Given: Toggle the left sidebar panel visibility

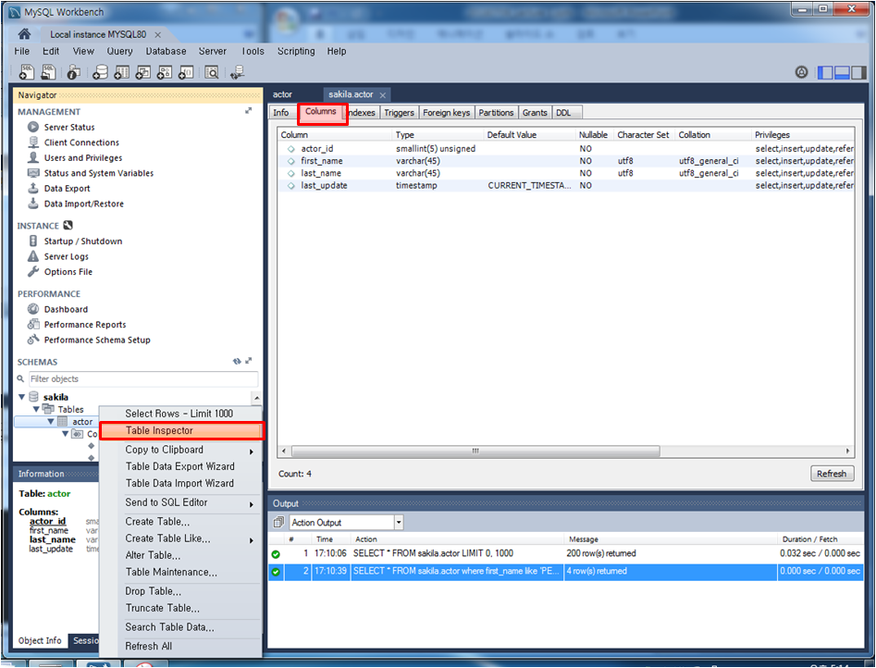Looking at the screenshot, I should [x=825, y=72].
